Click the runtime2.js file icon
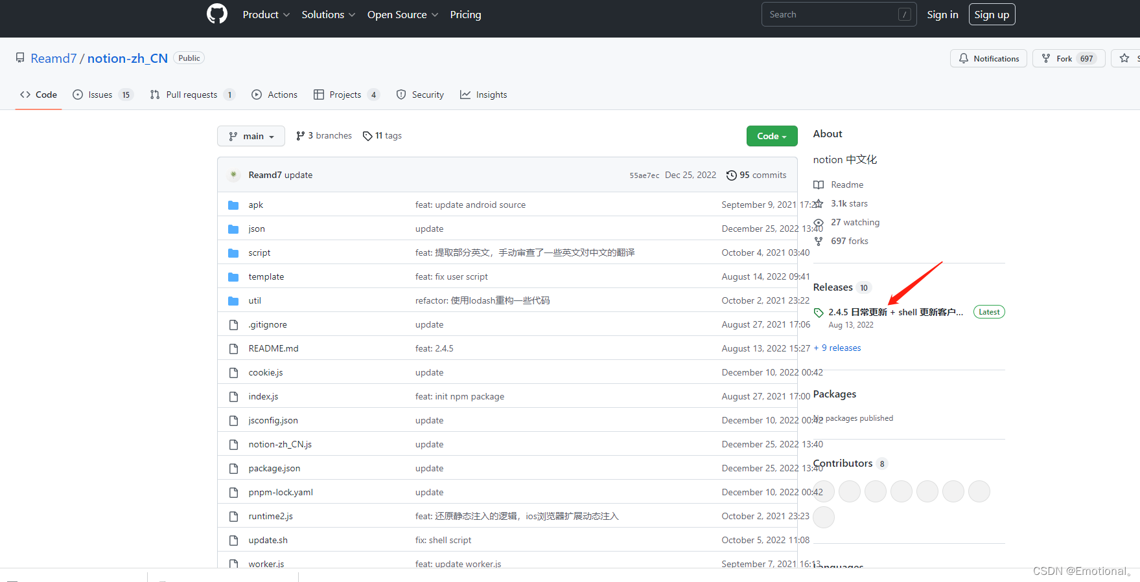 233,517
